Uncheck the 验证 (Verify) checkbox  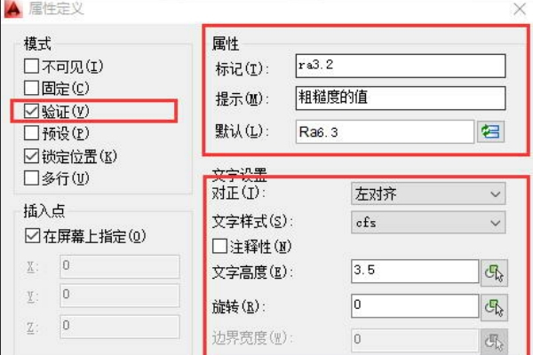pos(32,111)
